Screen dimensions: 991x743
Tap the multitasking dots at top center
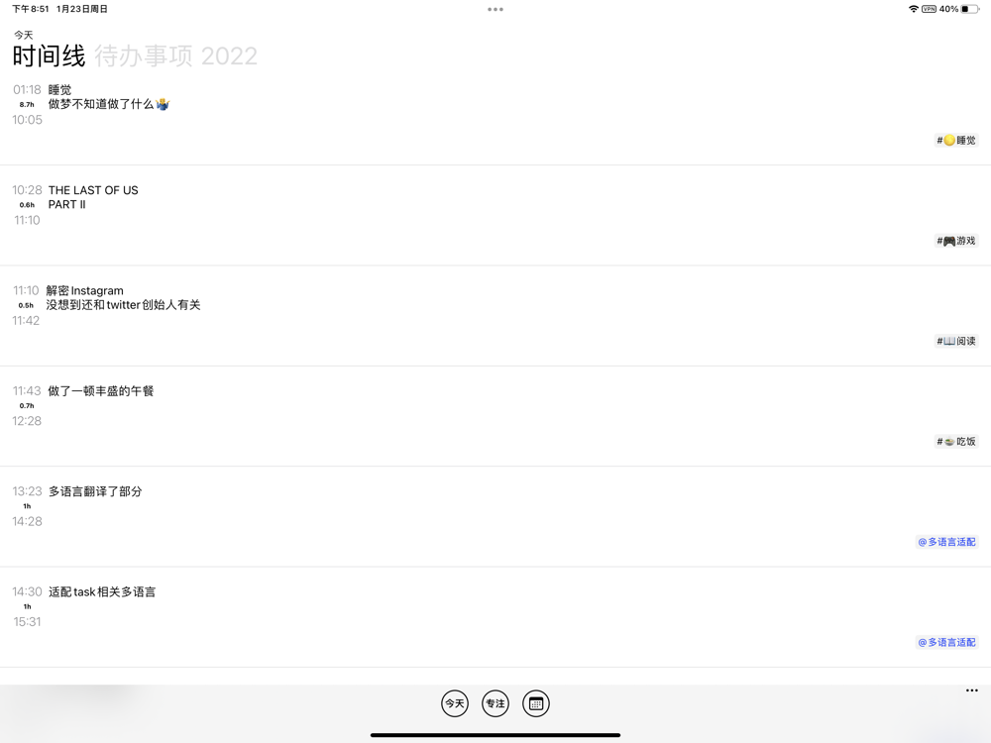click(x=495, y=10)
